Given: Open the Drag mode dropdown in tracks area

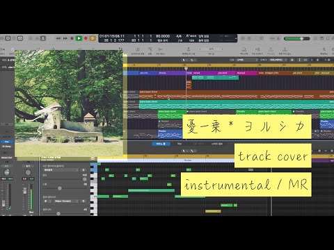Looking at the screenshot, I should (x=278, y=60).
